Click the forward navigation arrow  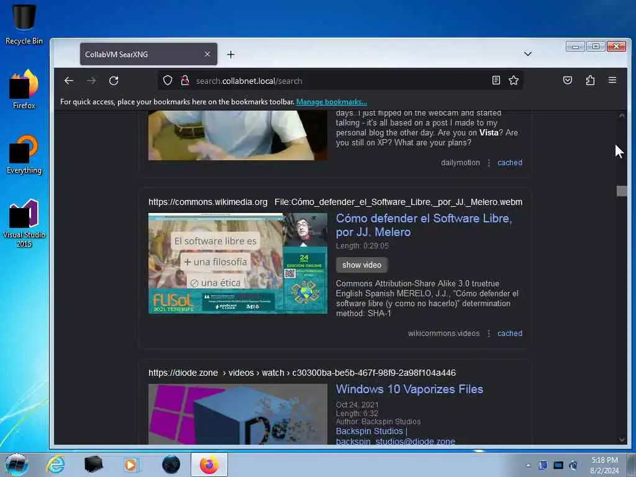click(91, 81)
